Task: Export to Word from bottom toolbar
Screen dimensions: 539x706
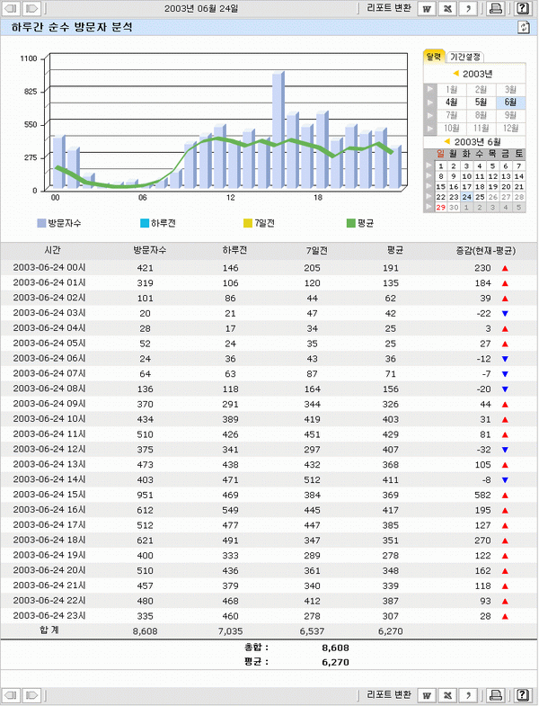Action: (x=427, y=695)
